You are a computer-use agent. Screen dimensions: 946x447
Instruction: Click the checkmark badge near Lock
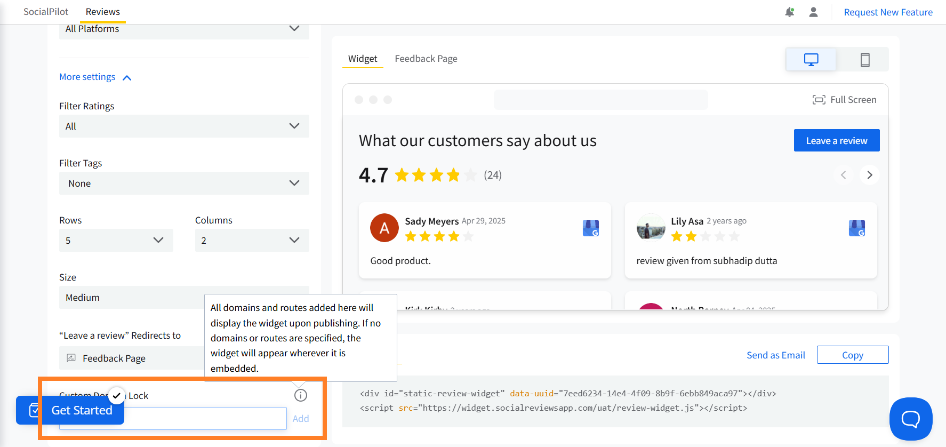(117, 396)
